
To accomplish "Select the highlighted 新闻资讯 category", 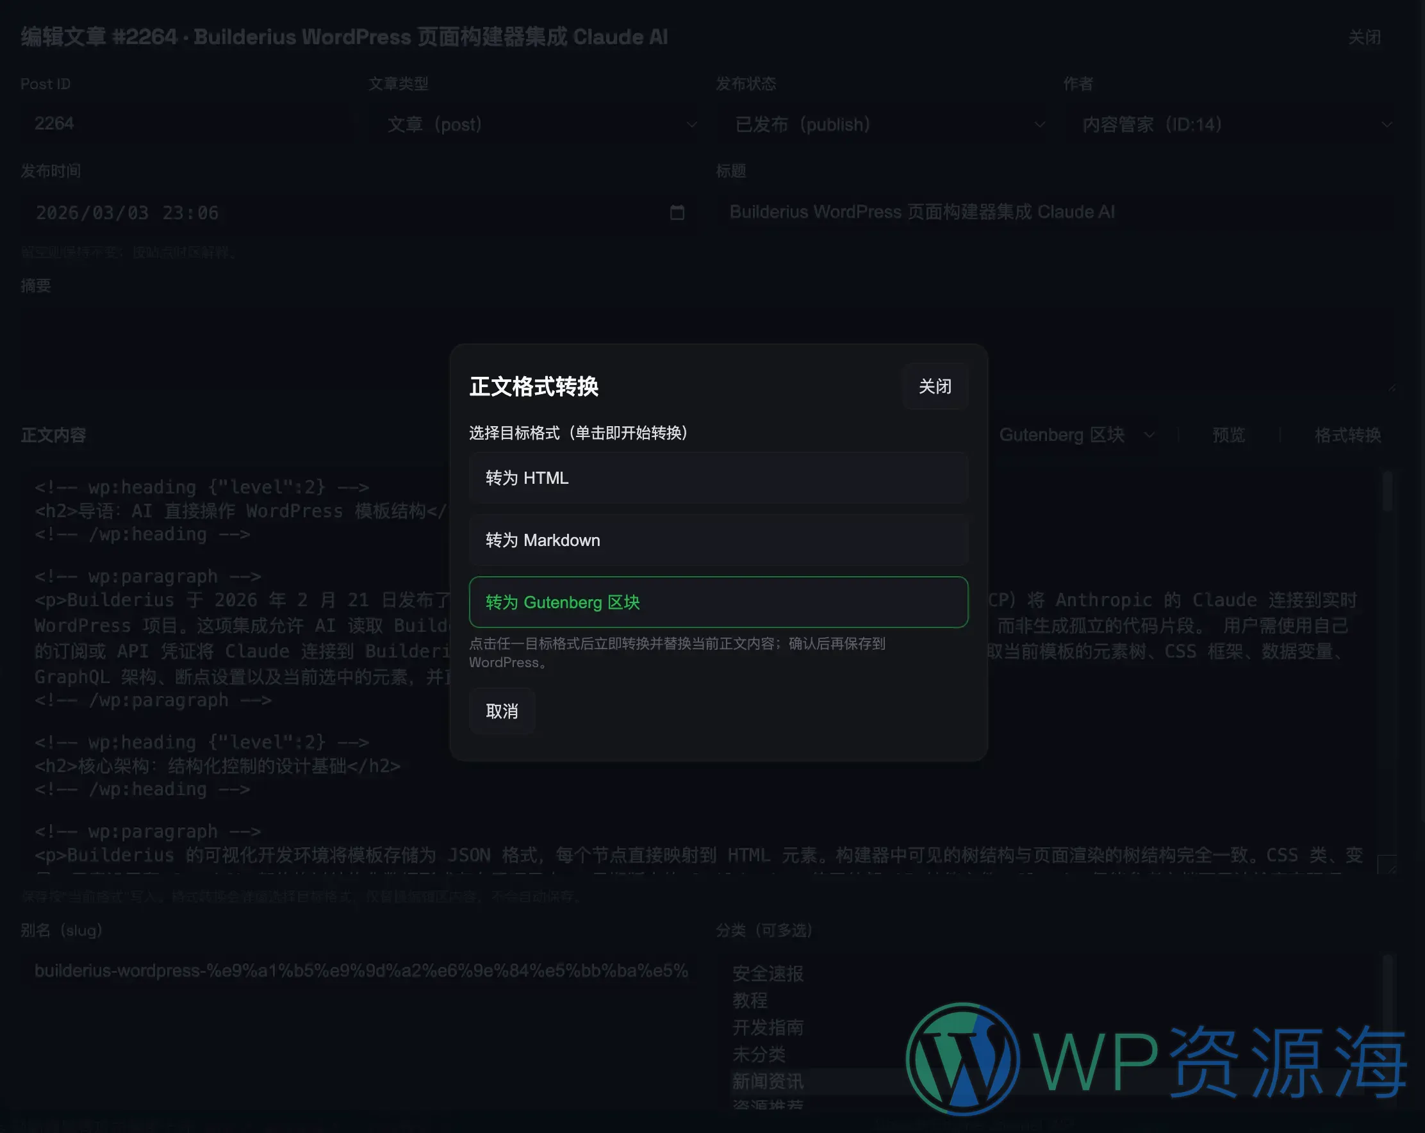I will click(768, 1082).
